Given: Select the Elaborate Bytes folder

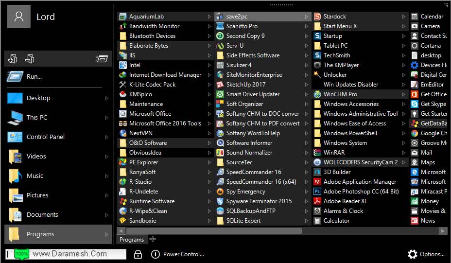Looking at the screenshot, I should point(166,46).
